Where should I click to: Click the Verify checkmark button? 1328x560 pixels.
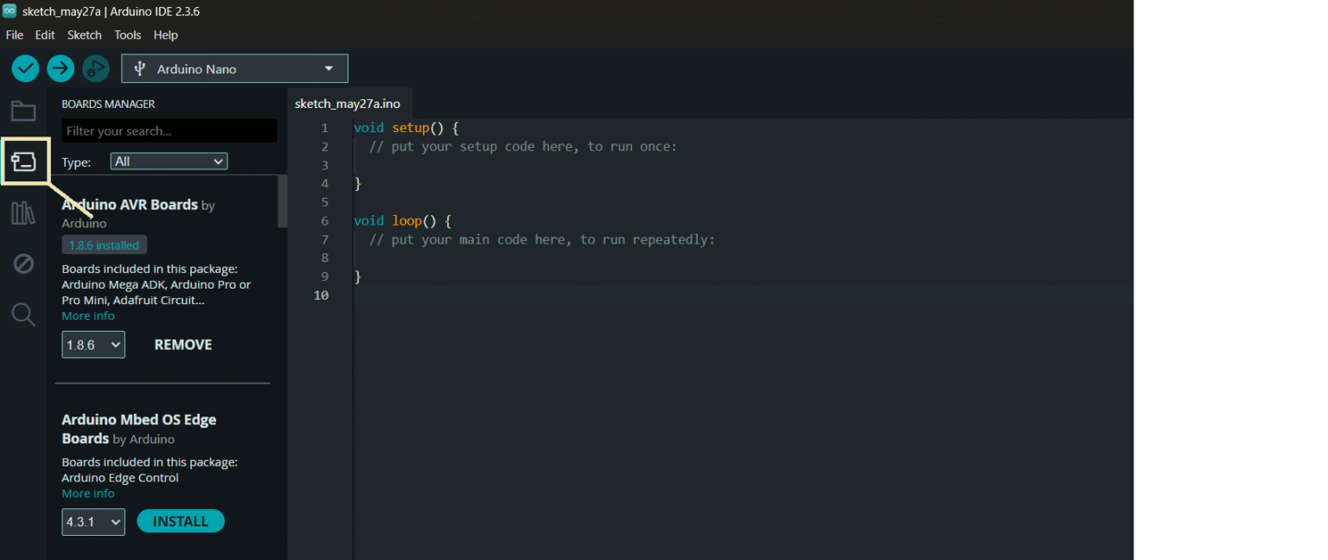click(26, 68)
